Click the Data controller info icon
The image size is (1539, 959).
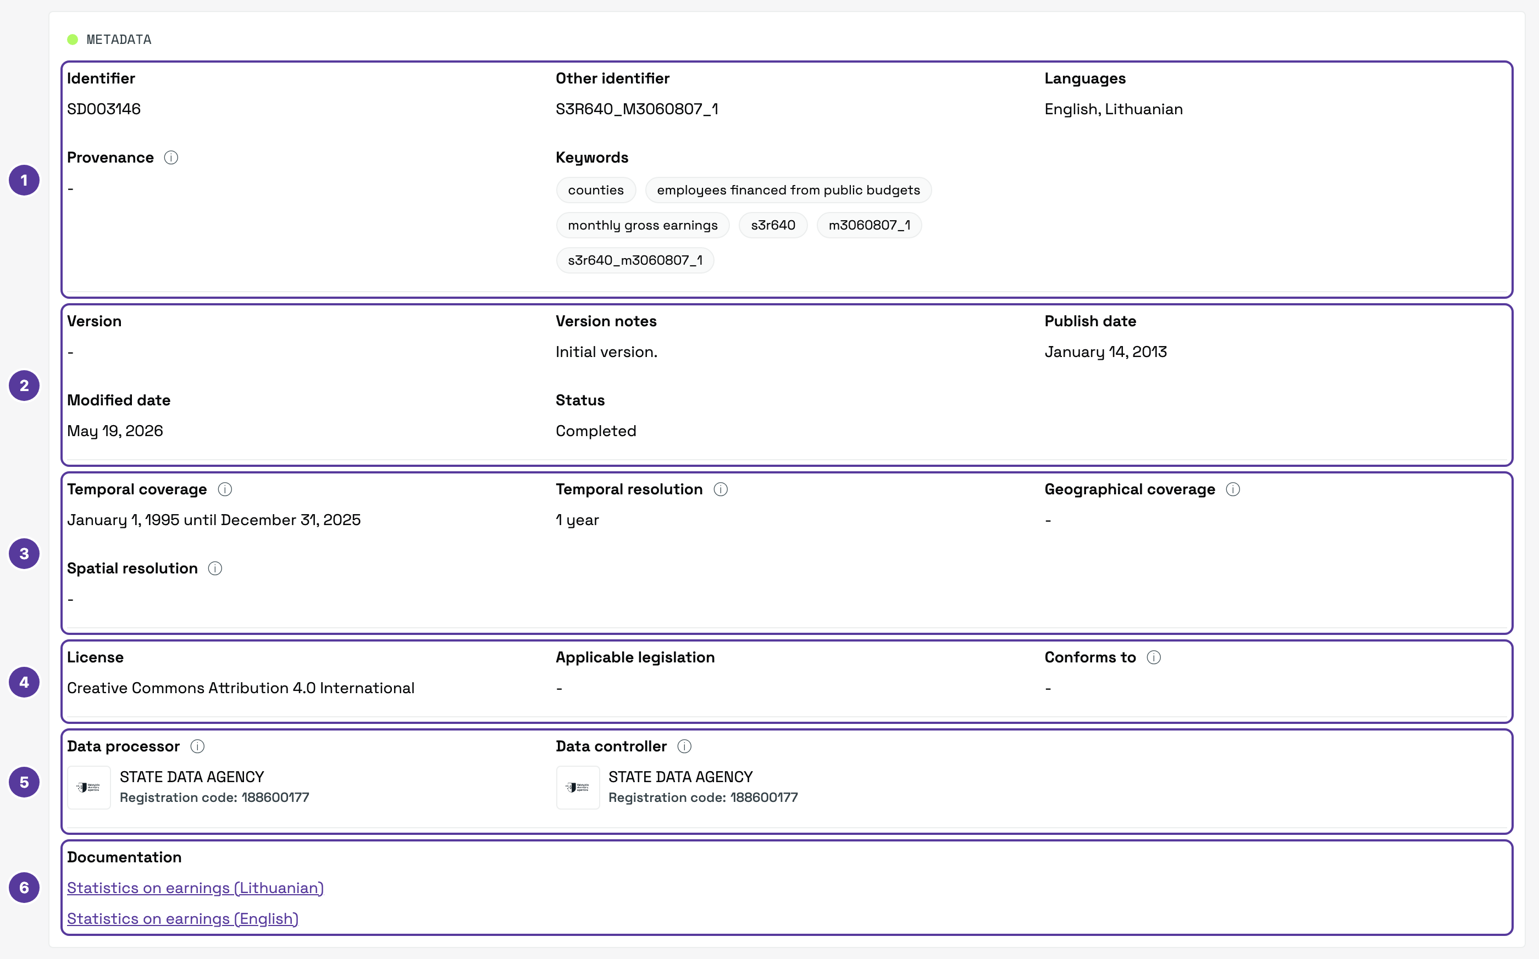click(684, 746)
